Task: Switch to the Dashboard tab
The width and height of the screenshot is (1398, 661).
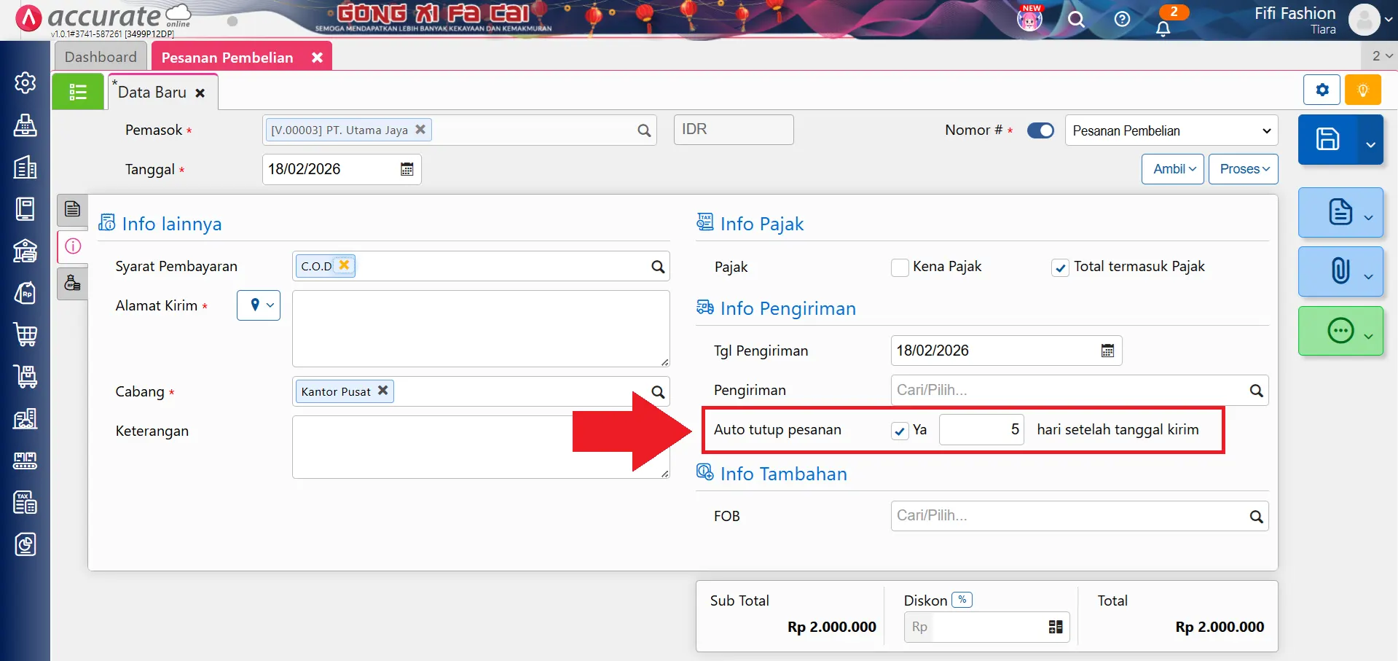Action: [x=101, y=57]
